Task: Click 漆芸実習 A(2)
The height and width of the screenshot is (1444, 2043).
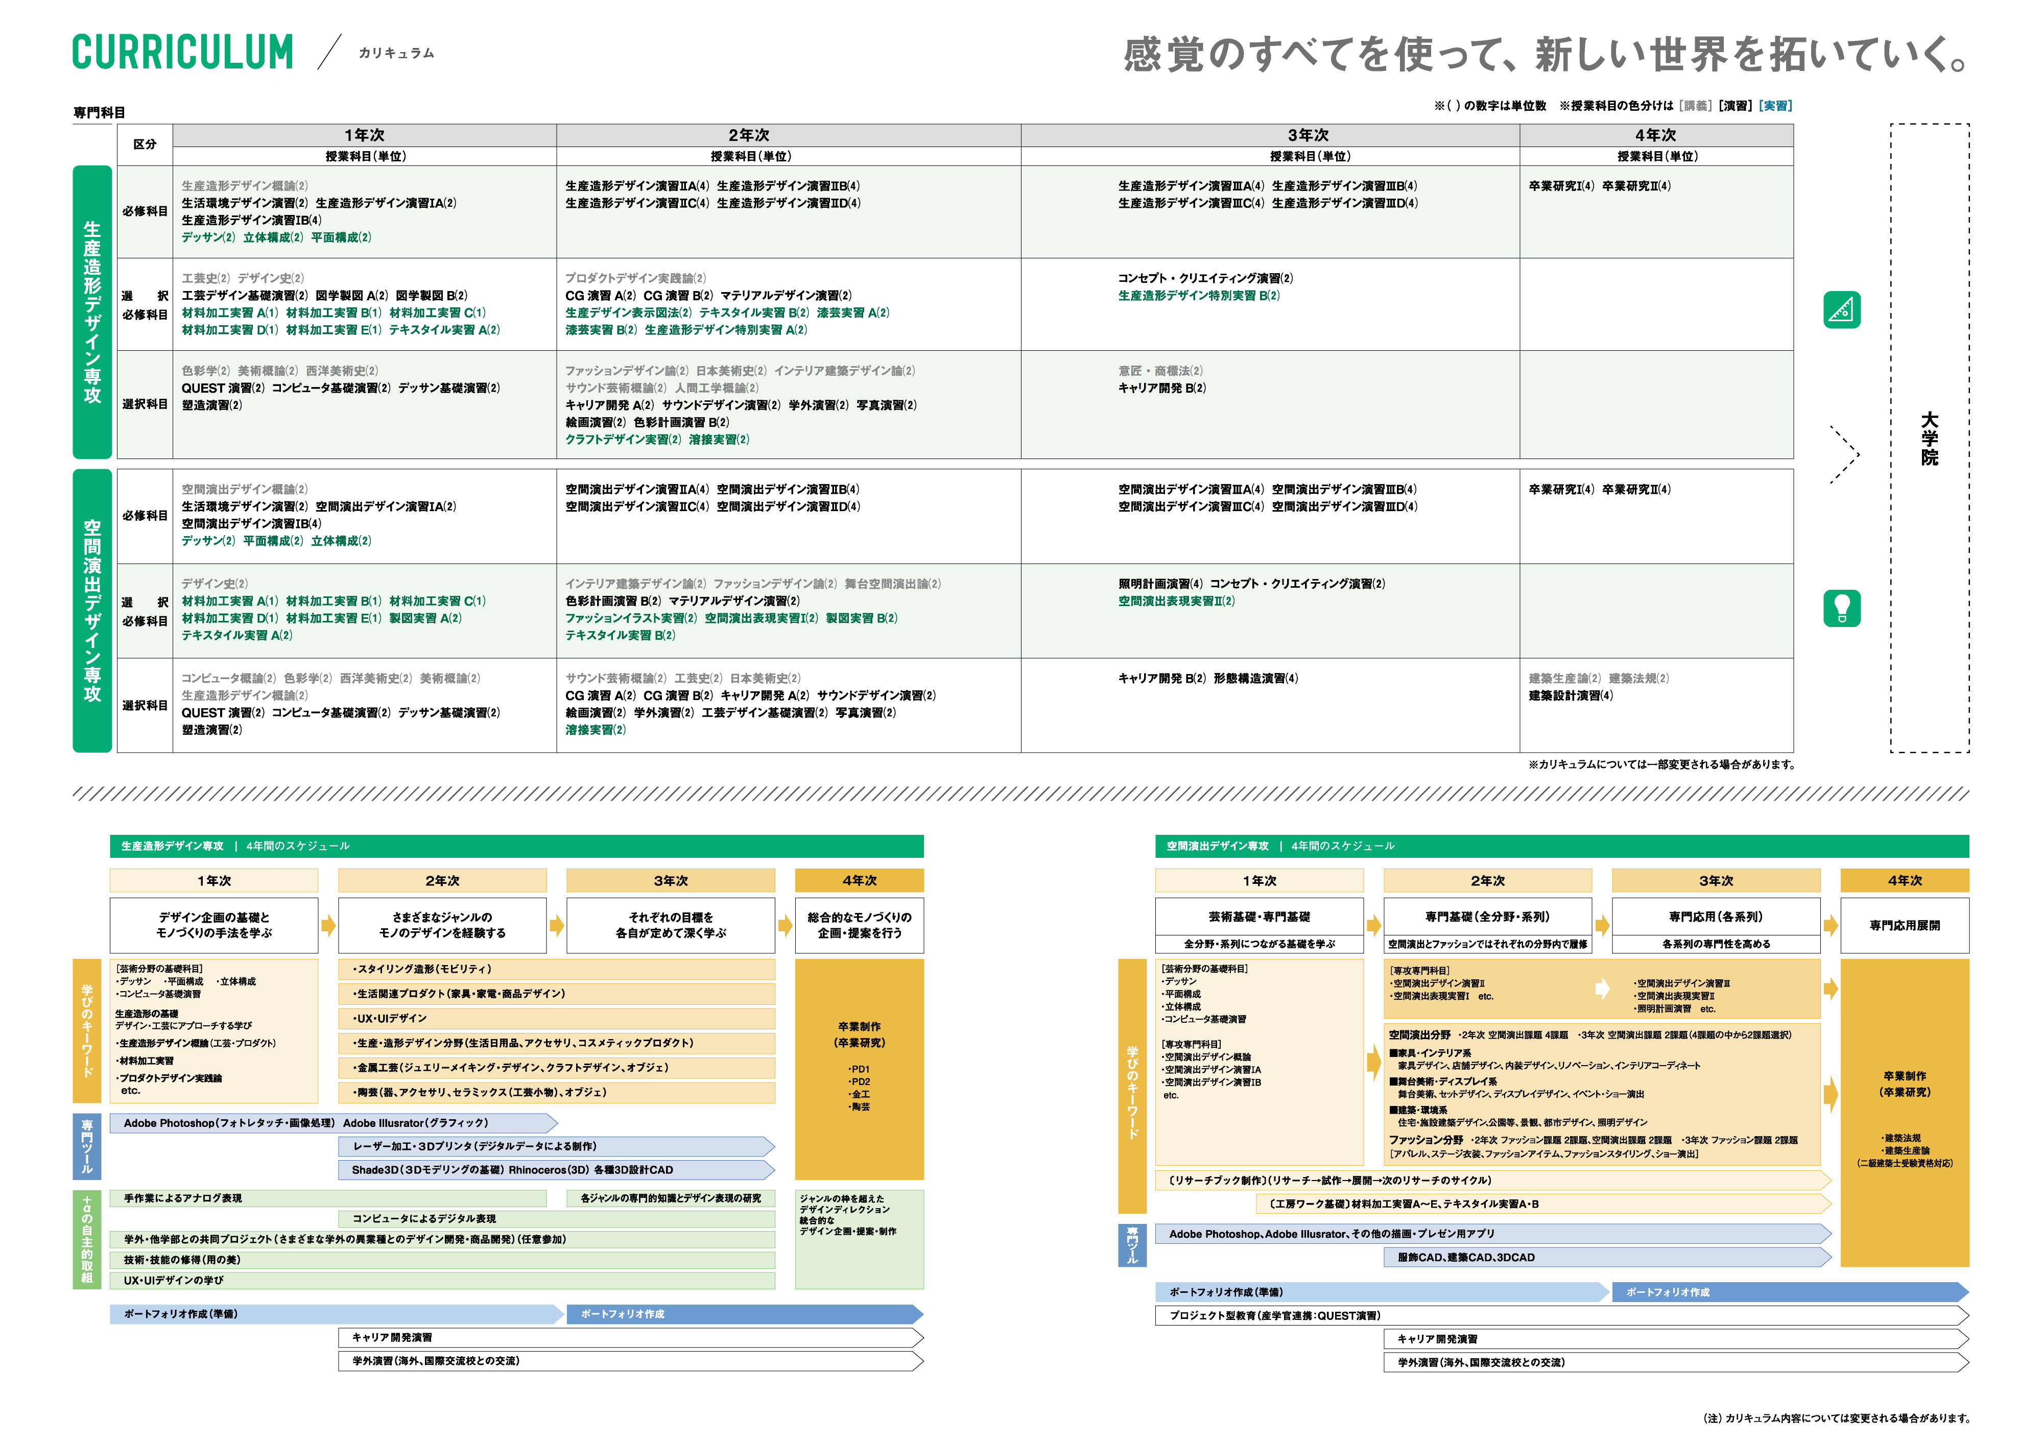Action: (852, 313)
